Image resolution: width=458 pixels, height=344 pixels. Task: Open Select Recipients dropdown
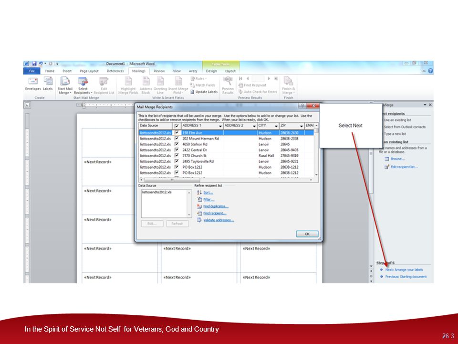tap(83, 86)
